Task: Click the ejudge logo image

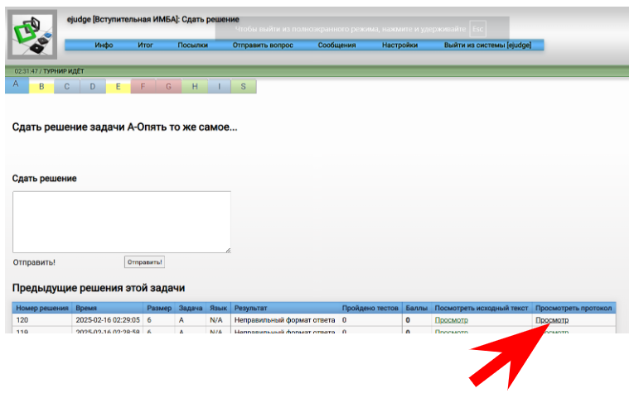Action: pyautogui.click(x=32, y=35)
